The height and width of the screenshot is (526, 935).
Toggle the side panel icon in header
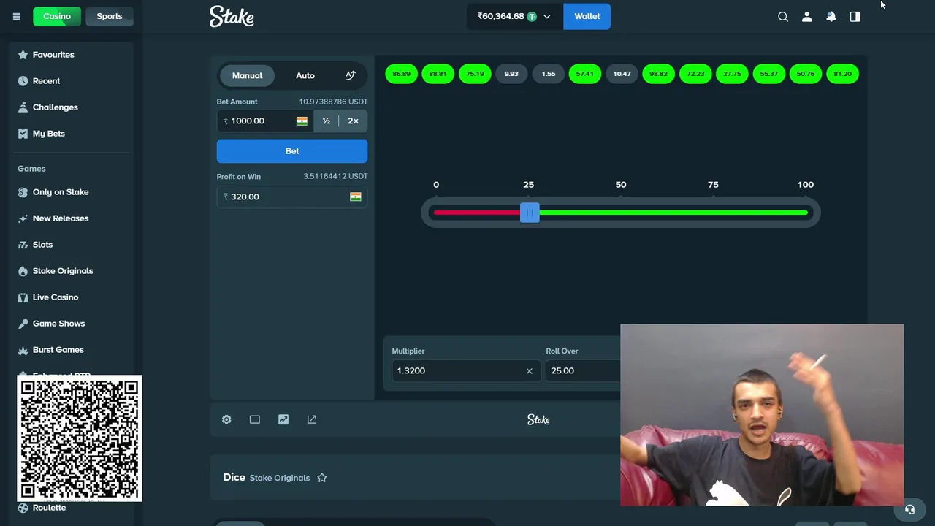855,16
